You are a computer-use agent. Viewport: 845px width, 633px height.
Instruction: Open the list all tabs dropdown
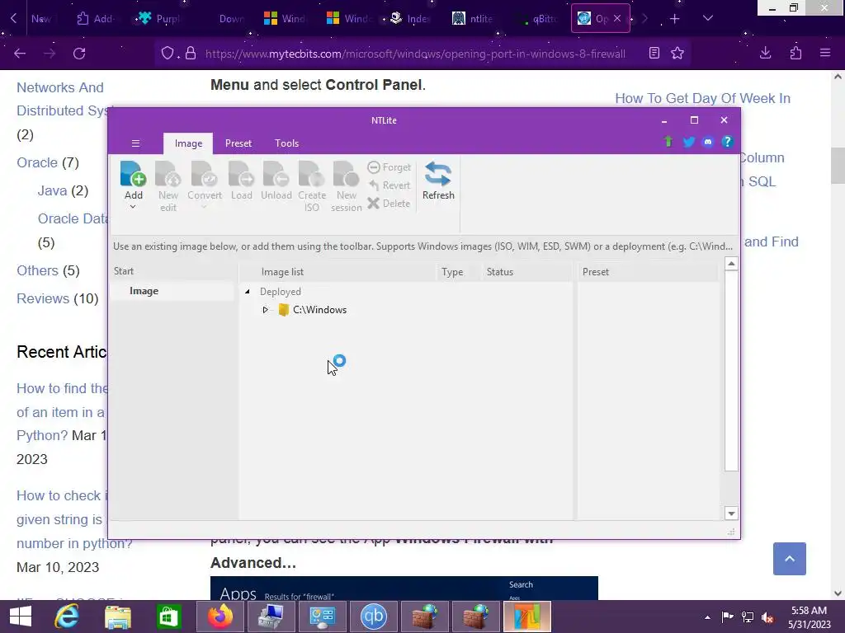click(x=708, y=18)
